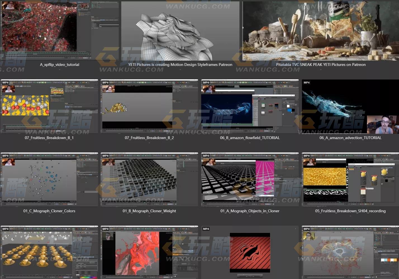The image size is (399, 279).
Task: Select the red liquid splash video thumbnail
Action: coord(149,252)
